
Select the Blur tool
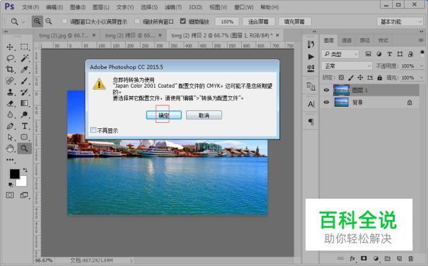click(10, 114)
